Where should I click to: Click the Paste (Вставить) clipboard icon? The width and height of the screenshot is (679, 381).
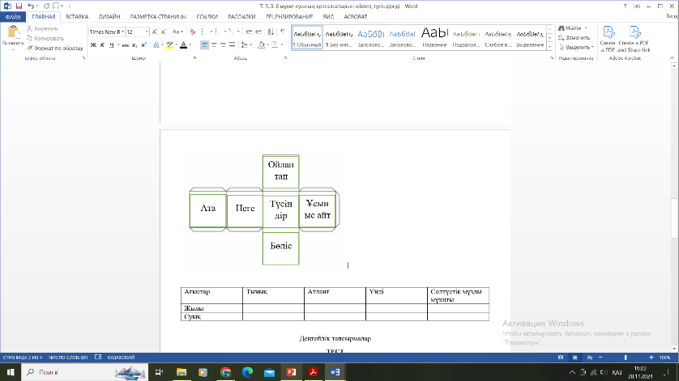12,34
